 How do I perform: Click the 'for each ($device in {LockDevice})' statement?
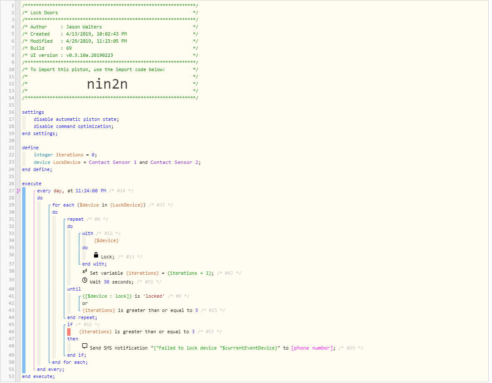[x=99, y=205]
